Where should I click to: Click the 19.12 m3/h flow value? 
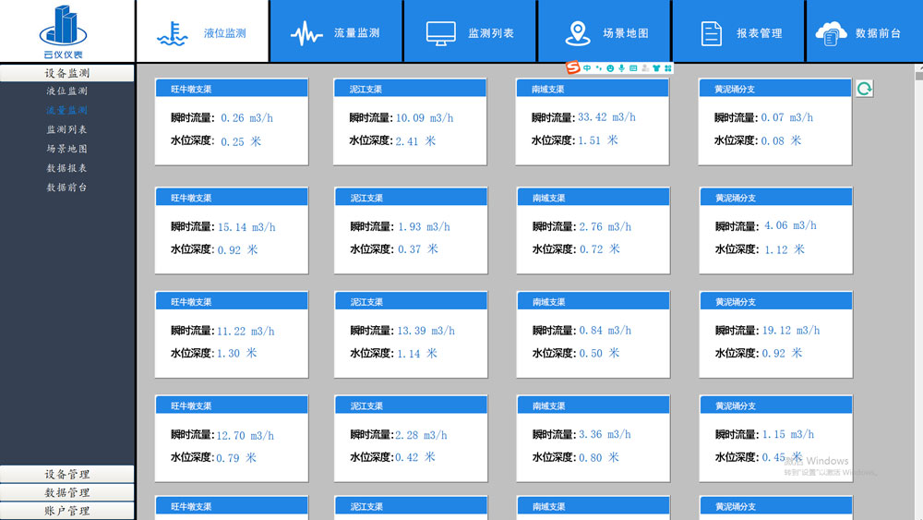[x=791, y=331]
